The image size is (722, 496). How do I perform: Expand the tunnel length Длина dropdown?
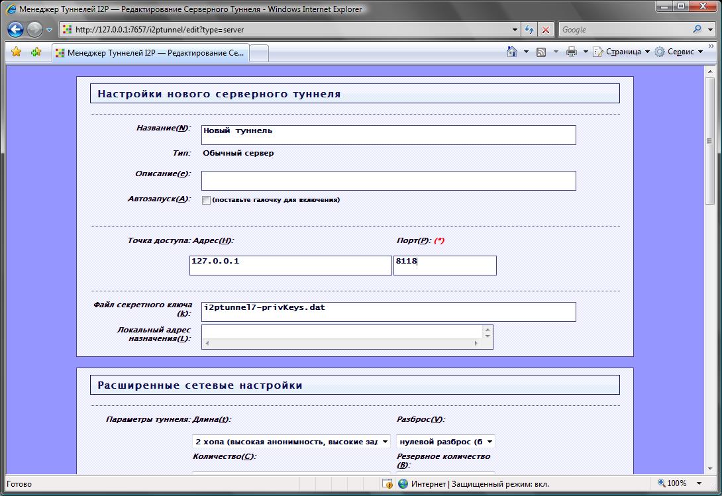(291, 442)
